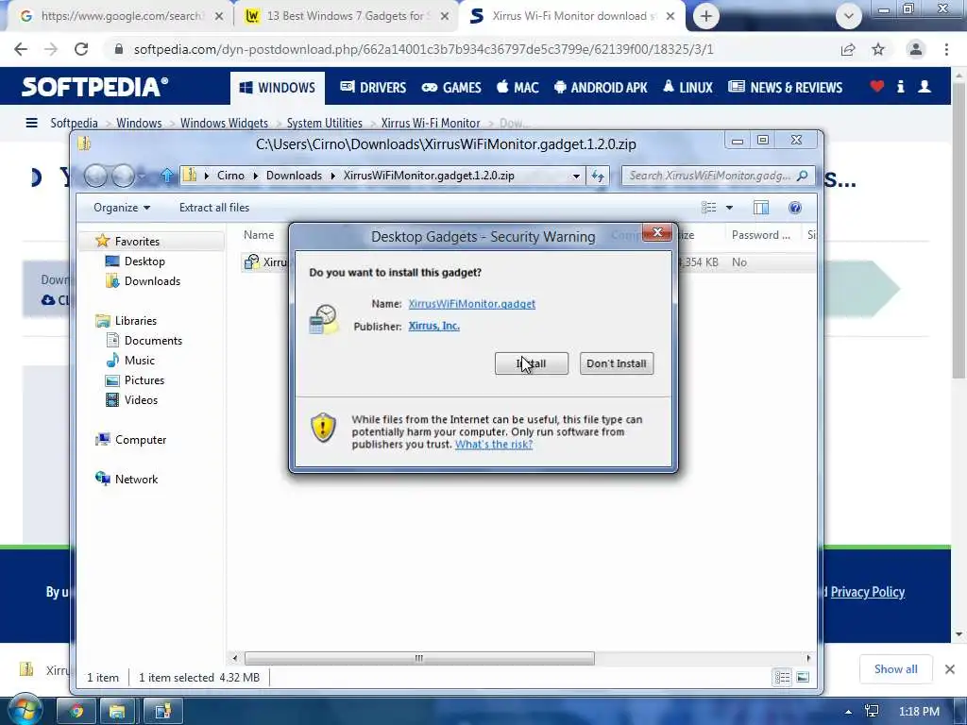
Task: Click the right scroll arrow in Explorer
Action: (808, 658)
